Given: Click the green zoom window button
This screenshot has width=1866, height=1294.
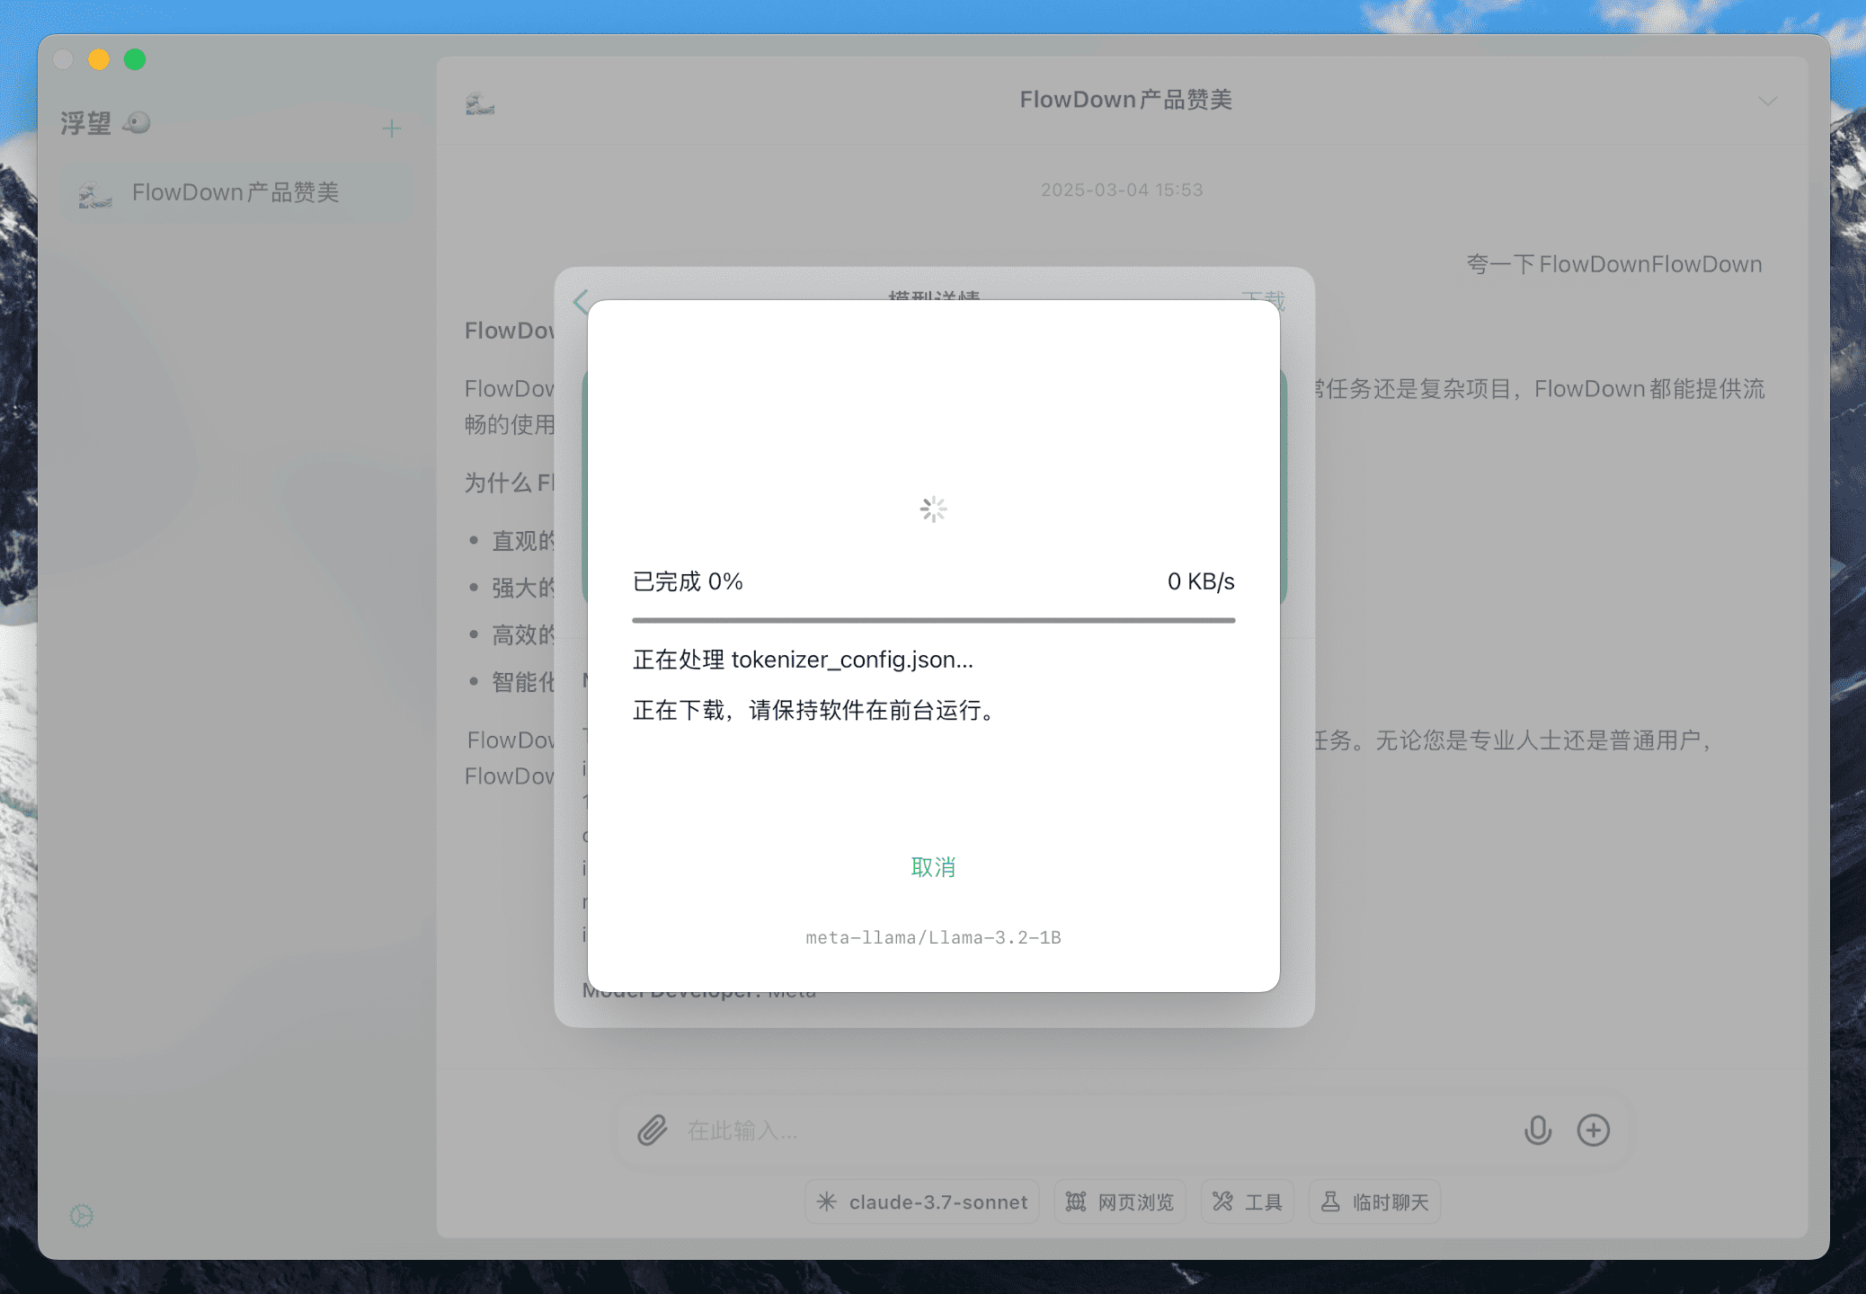Looking at the screenshot, I should (135, 59).
